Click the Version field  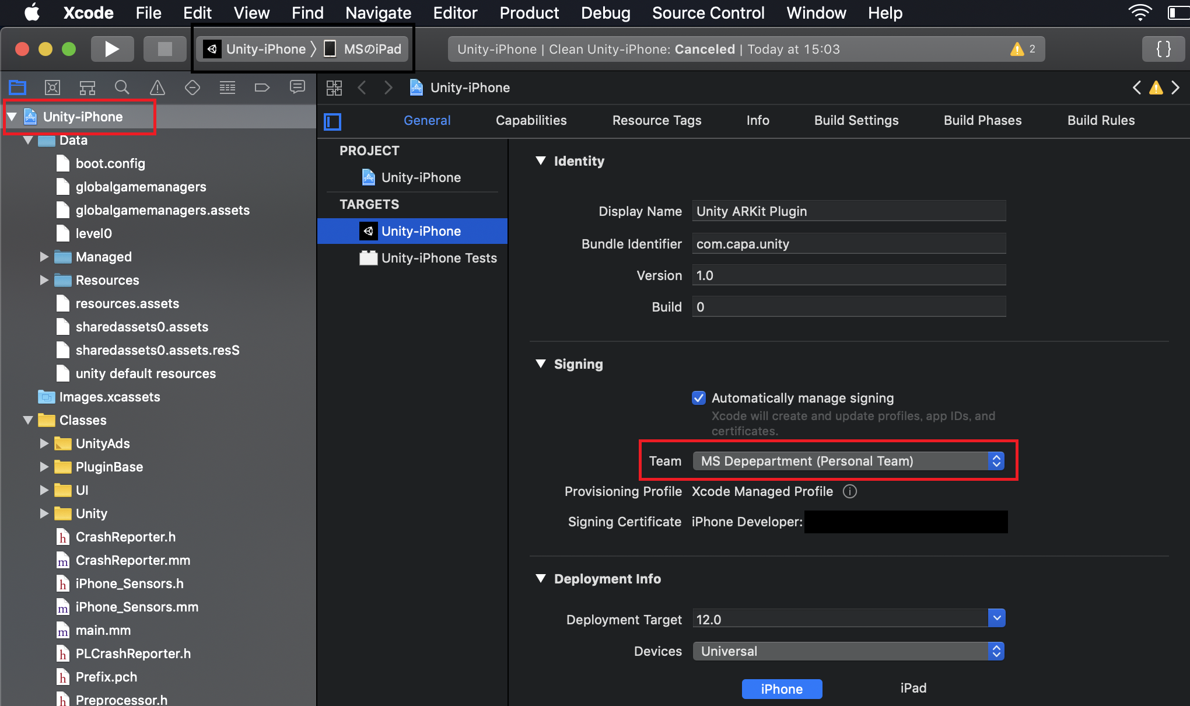pyautogui.click(x=849, y=275)
